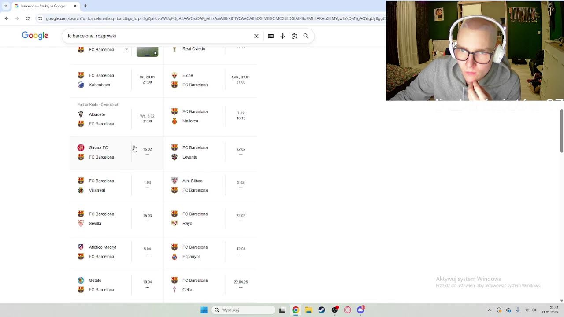Open the volume control in the tray

pos(534,310)
